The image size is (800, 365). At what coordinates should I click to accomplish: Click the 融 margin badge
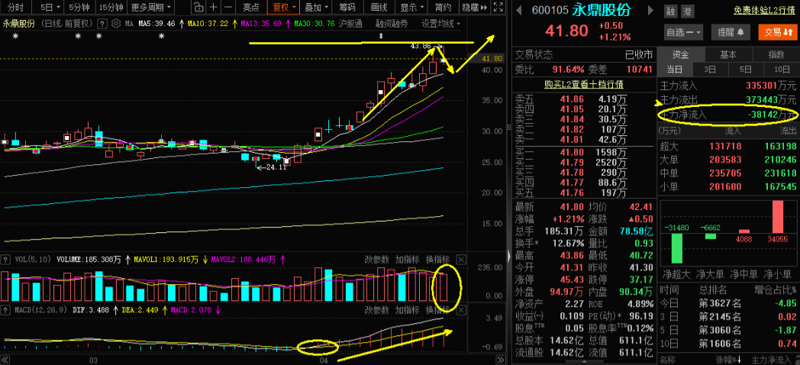click(670, 11)
